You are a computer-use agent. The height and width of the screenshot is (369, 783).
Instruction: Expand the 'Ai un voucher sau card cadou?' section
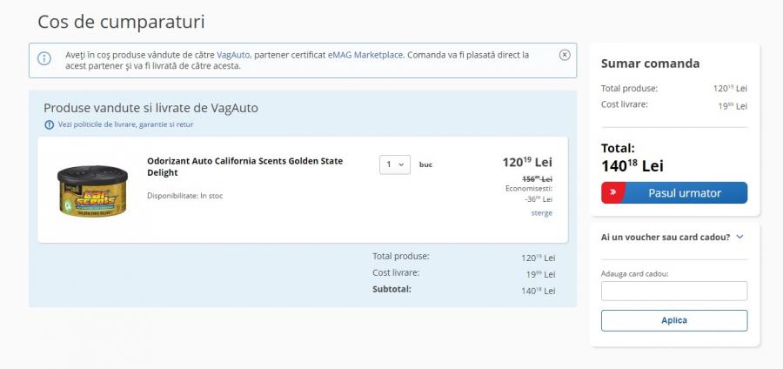666,237
